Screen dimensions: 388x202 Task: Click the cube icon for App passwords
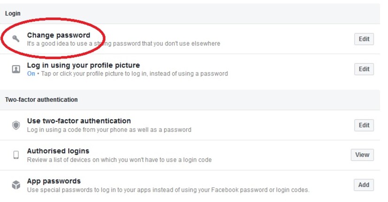(x=16, y=185)
